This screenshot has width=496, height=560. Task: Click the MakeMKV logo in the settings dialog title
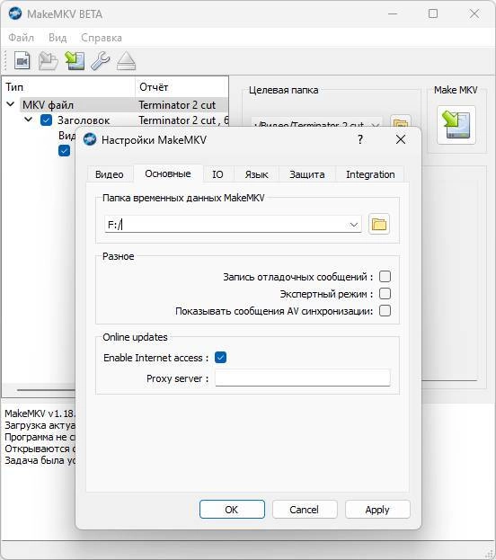tap(90, 139)
